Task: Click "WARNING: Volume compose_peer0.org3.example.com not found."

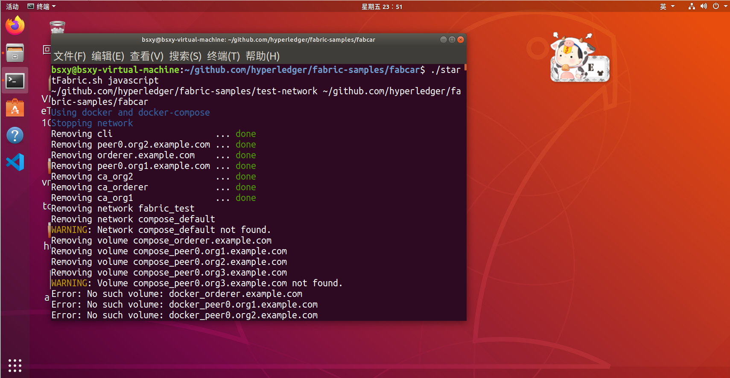Action: tap(197, 283)
